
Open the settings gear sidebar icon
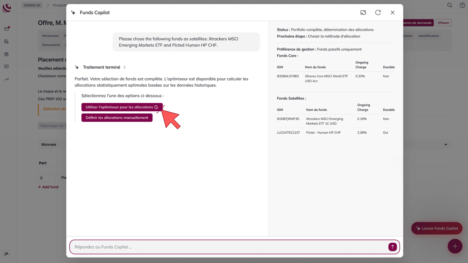click(6, 54)
